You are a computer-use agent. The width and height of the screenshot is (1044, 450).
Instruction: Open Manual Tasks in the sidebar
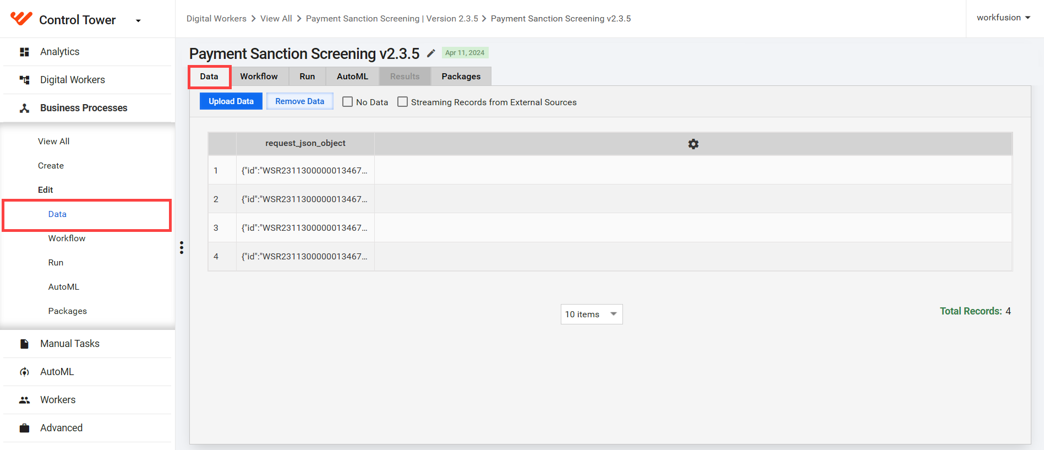coord(70,344)
